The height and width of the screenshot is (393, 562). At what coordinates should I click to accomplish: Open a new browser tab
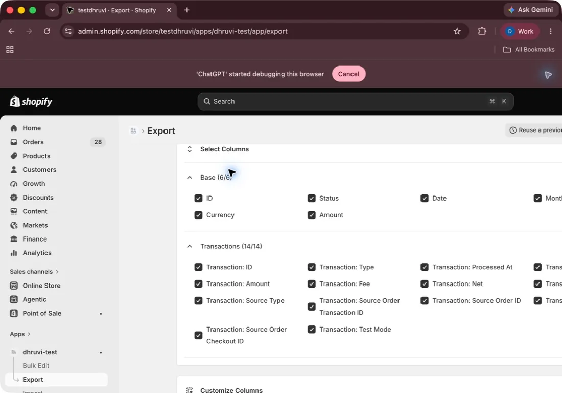186,10
